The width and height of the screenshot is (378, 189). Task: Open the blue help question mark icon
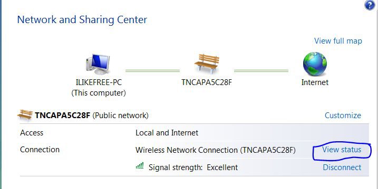click(370, 5)
